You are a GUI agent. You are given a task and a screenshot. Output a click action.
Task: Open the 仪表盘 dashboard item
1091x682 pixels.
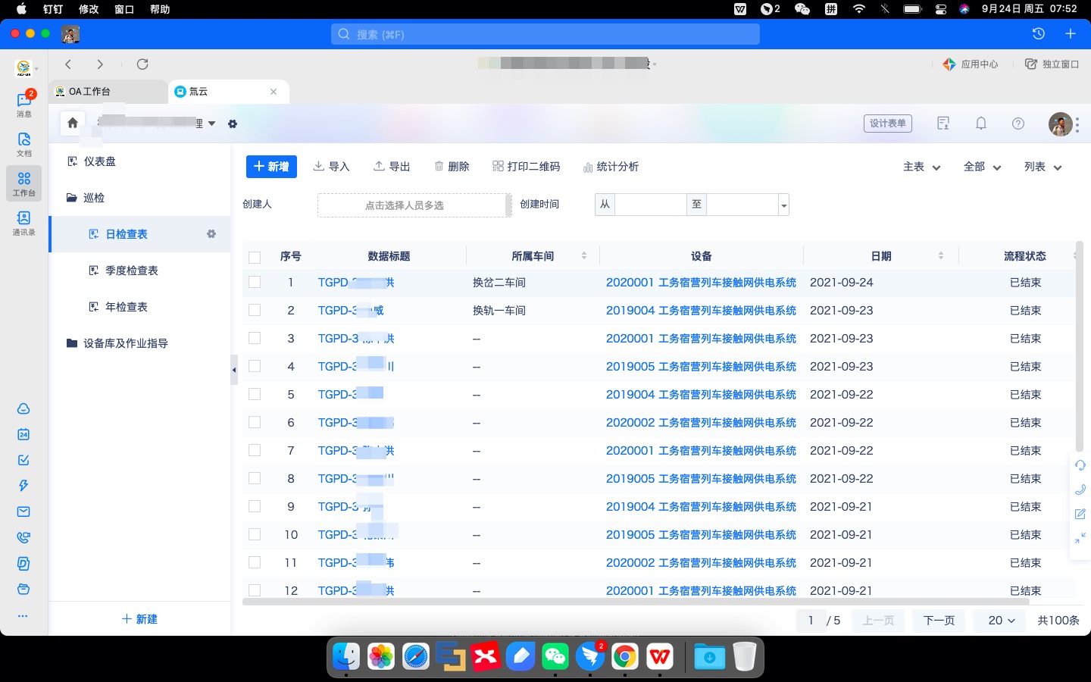click(139, 161)
